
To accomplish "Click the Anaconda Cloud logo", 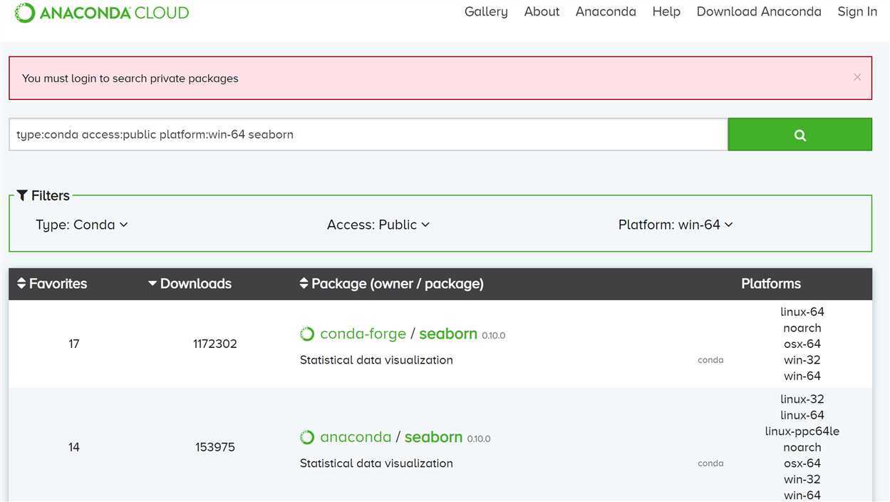I will [x=102, y=13].
